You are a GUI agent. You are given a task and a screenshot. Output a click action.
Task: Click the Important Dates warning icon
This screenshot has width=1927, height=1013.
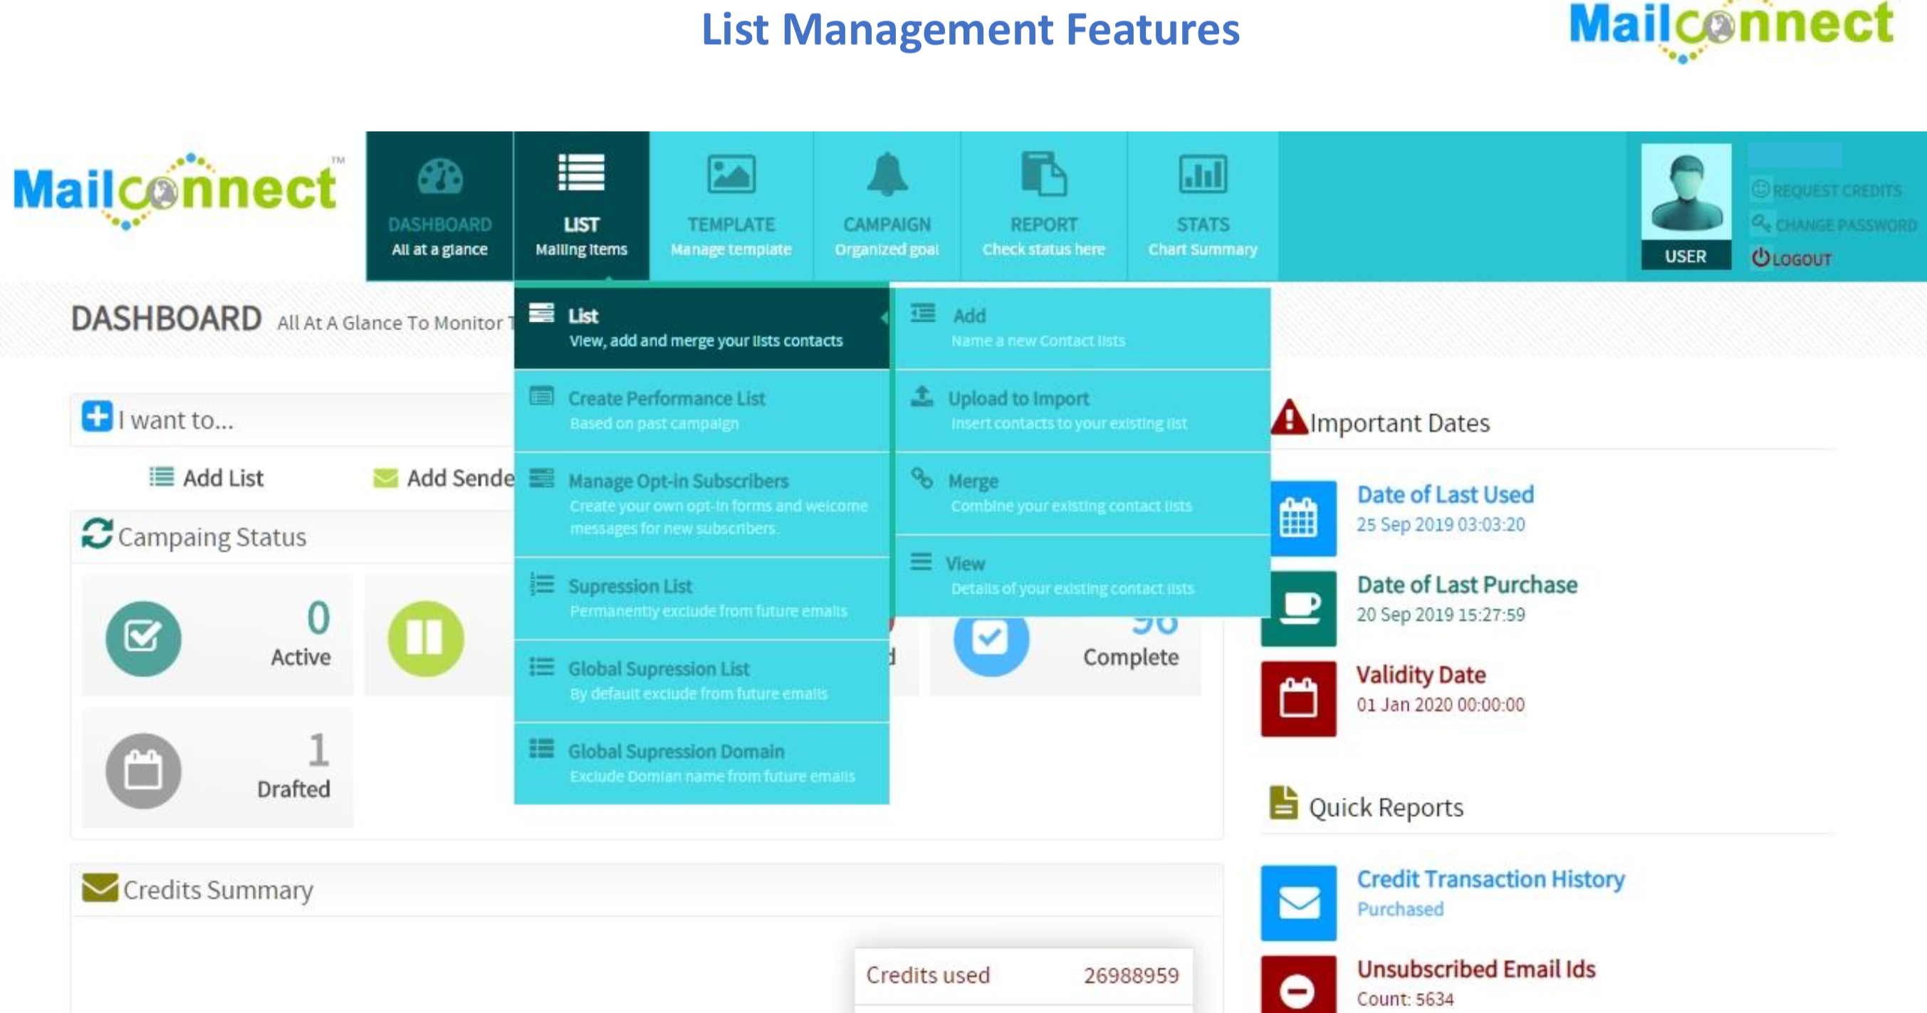coord(1289,417)
